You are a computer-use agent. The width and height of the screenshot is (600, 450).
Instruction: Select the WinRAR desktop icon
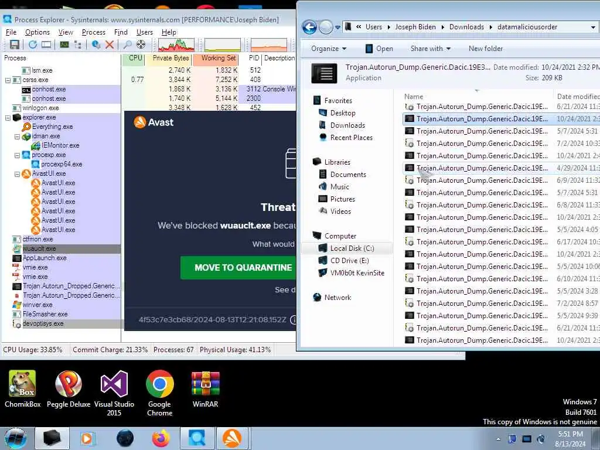click(x=206, y=390)
